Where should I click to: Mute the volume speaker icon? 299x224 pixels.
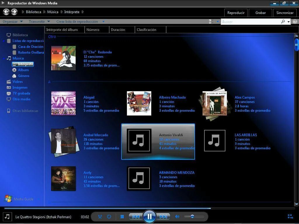(177, 217)
